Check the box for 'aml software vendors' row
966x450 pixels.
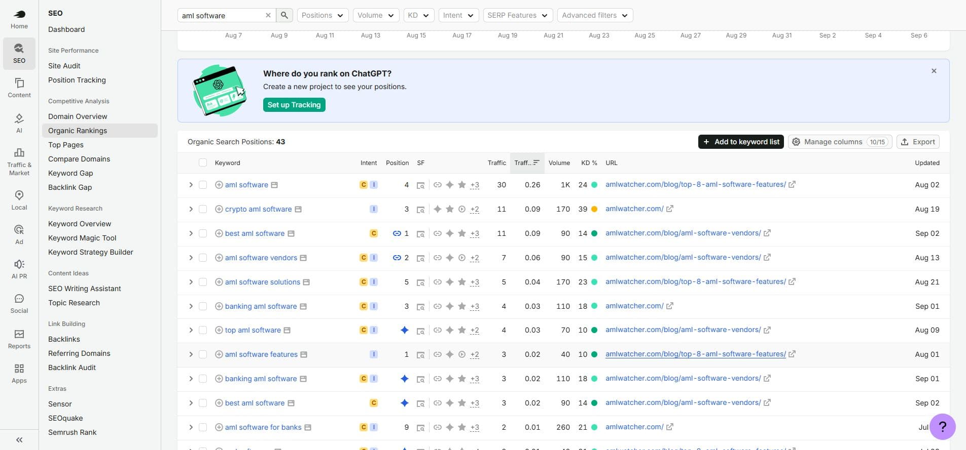coord(203,258)
